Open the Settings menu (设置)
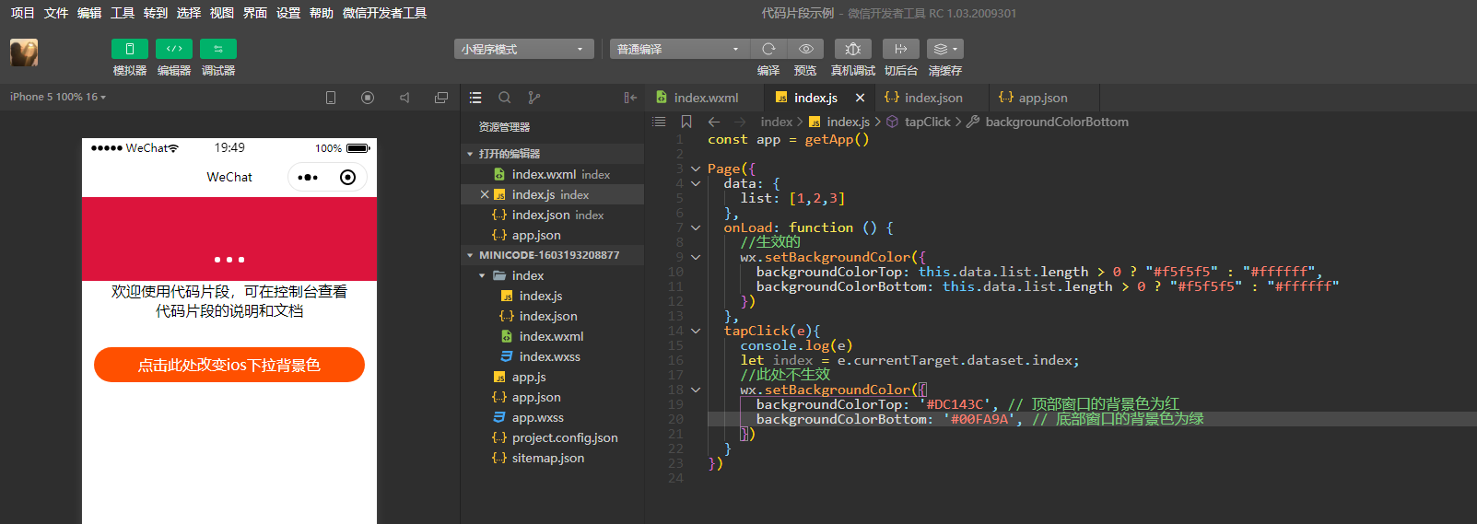Image resolution: width=1477 pixels, height=524 pixels. [287, 13]
